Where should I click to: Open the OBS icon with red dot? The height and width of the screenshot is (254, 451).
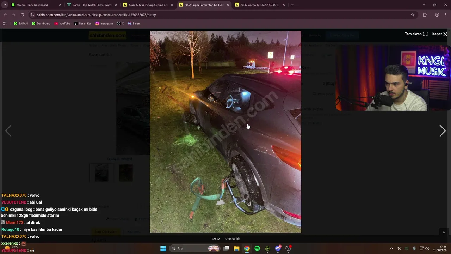288,248
